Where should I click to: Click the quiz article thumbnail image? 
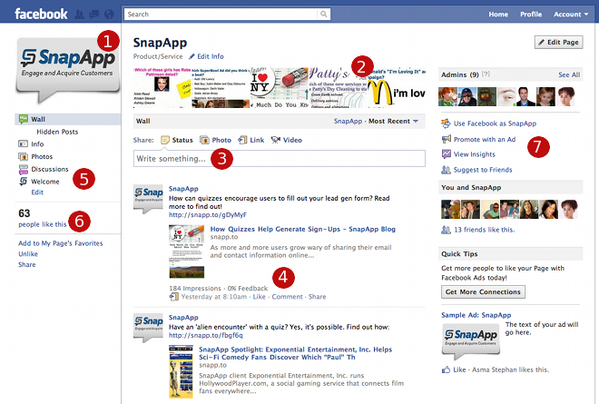point(186,251)
